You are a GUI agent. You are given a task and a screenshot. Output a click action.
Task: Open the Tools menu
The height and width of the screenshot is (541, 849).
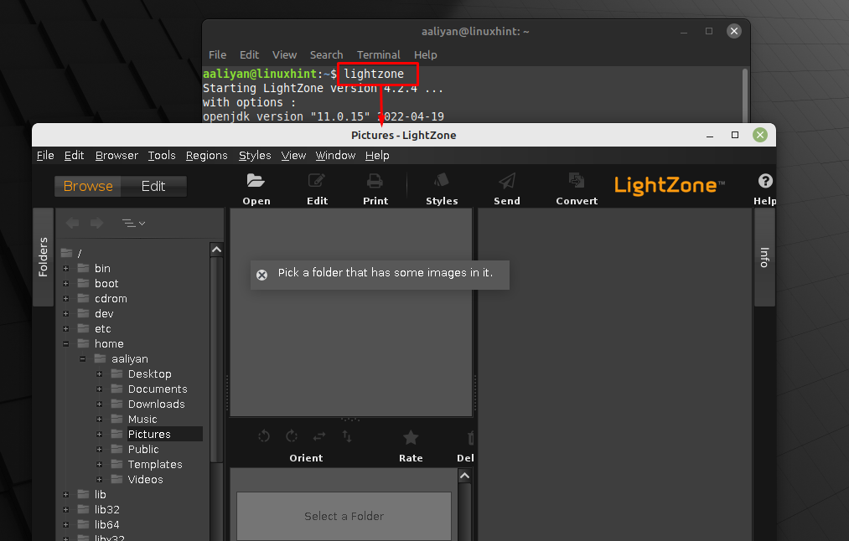coord(162,155)
